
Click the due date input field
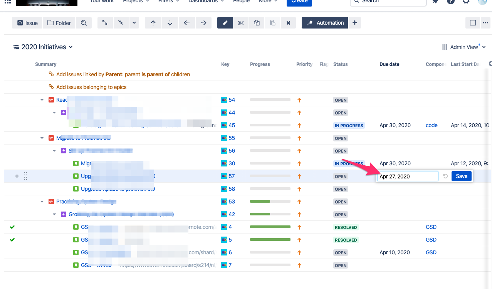point(408,176)
